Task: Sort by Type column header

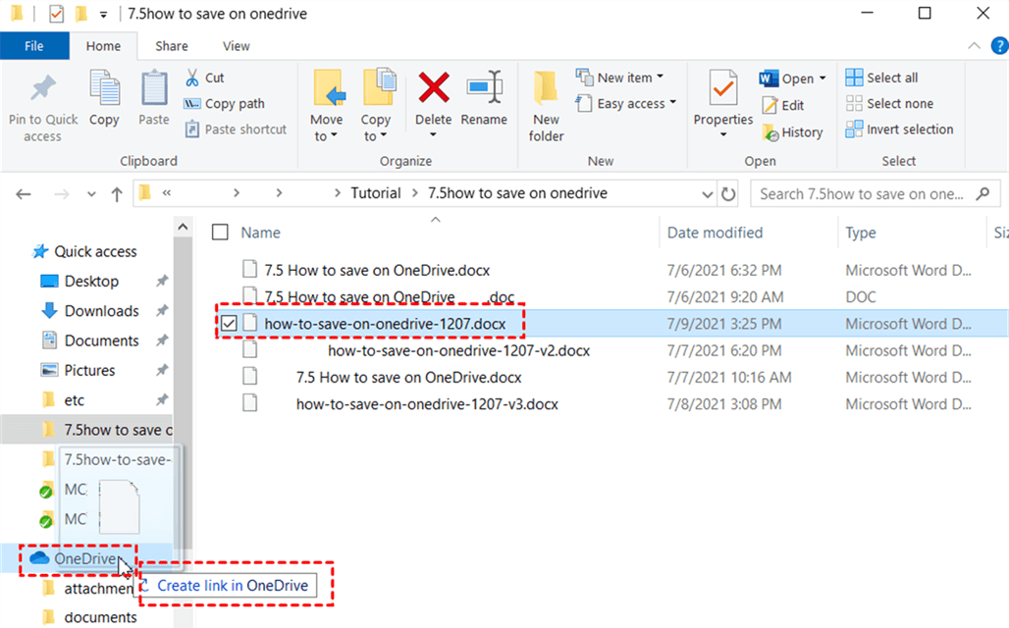Action: (x=861, y=233)
